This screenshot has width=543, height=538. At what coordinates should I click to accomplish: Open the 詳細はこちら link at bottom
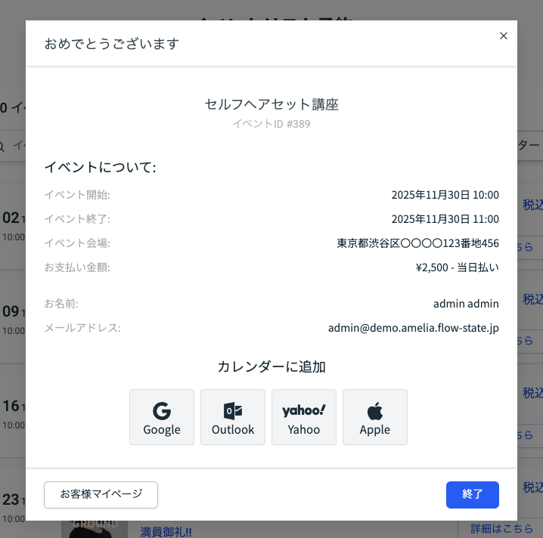pos(501,528)
